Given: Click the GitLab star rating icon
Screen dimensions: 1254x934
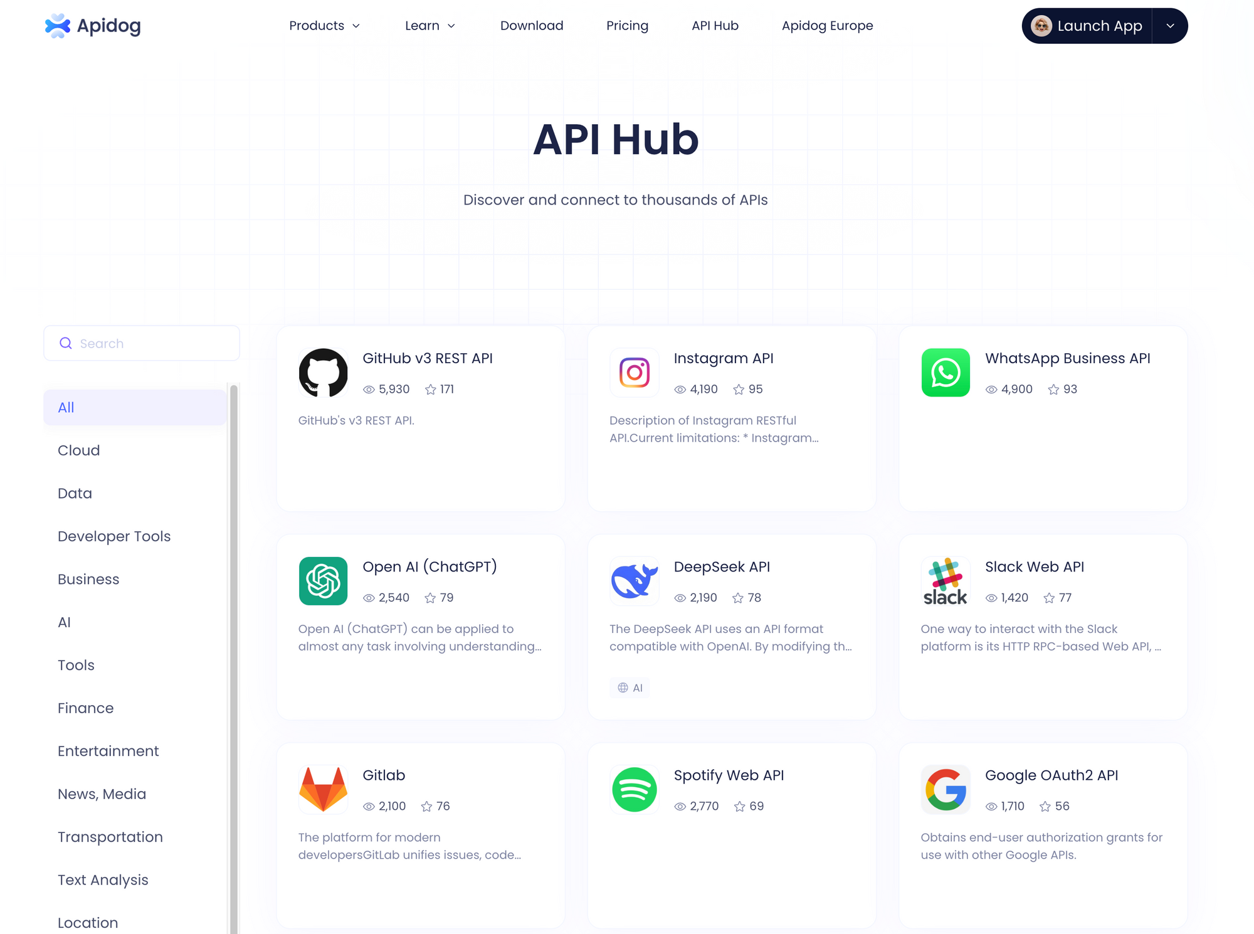Looking at the screenshot, I should pos(426,805).
